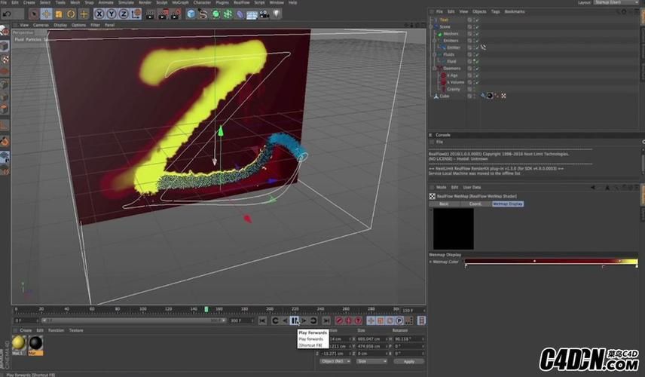
Task: Open the Edit Render Settings icon
Action: point(176,14)
